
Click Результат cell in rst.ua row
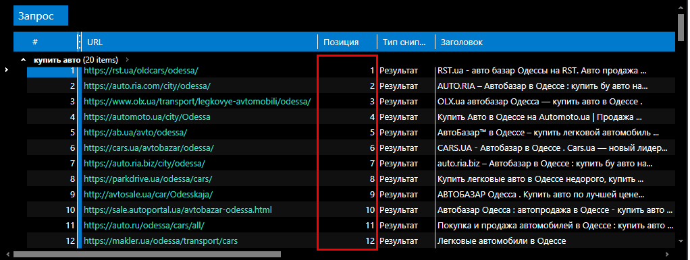pos(399,70)
